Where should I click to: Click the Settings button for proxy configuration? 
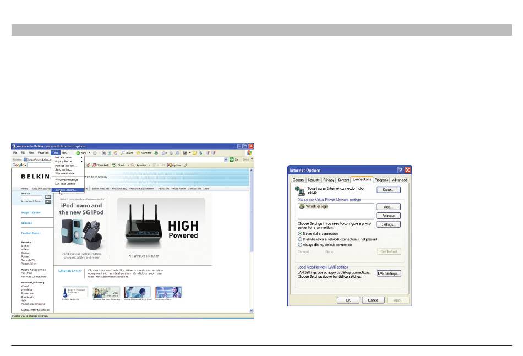pyautogui.click(x=389, y=224)
